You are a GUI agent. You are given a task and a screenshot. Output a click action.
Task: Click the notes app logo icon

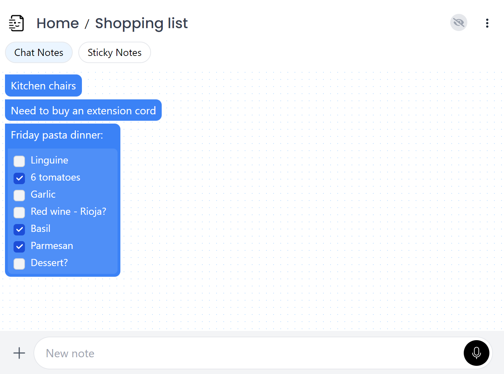pyautogui.click(x=16, y=23)
